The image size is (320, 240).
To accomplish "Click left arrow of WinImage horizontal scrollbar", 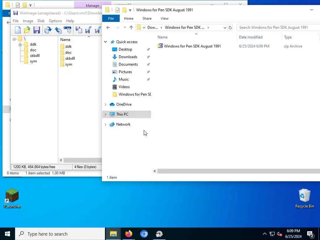I will pyautogui.click(x=61, y=160).
